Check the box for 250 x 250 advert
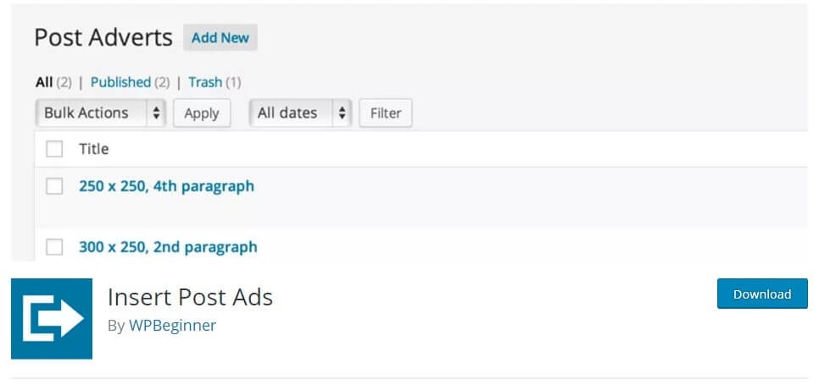Image resolution: width=819 pixels, height=390 pixels. pos(54,186)
